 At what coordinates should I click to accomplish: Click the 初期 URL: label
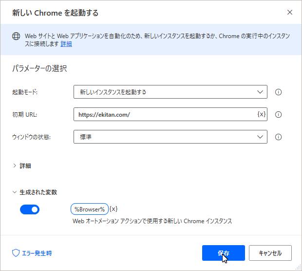tap(25, 115)
